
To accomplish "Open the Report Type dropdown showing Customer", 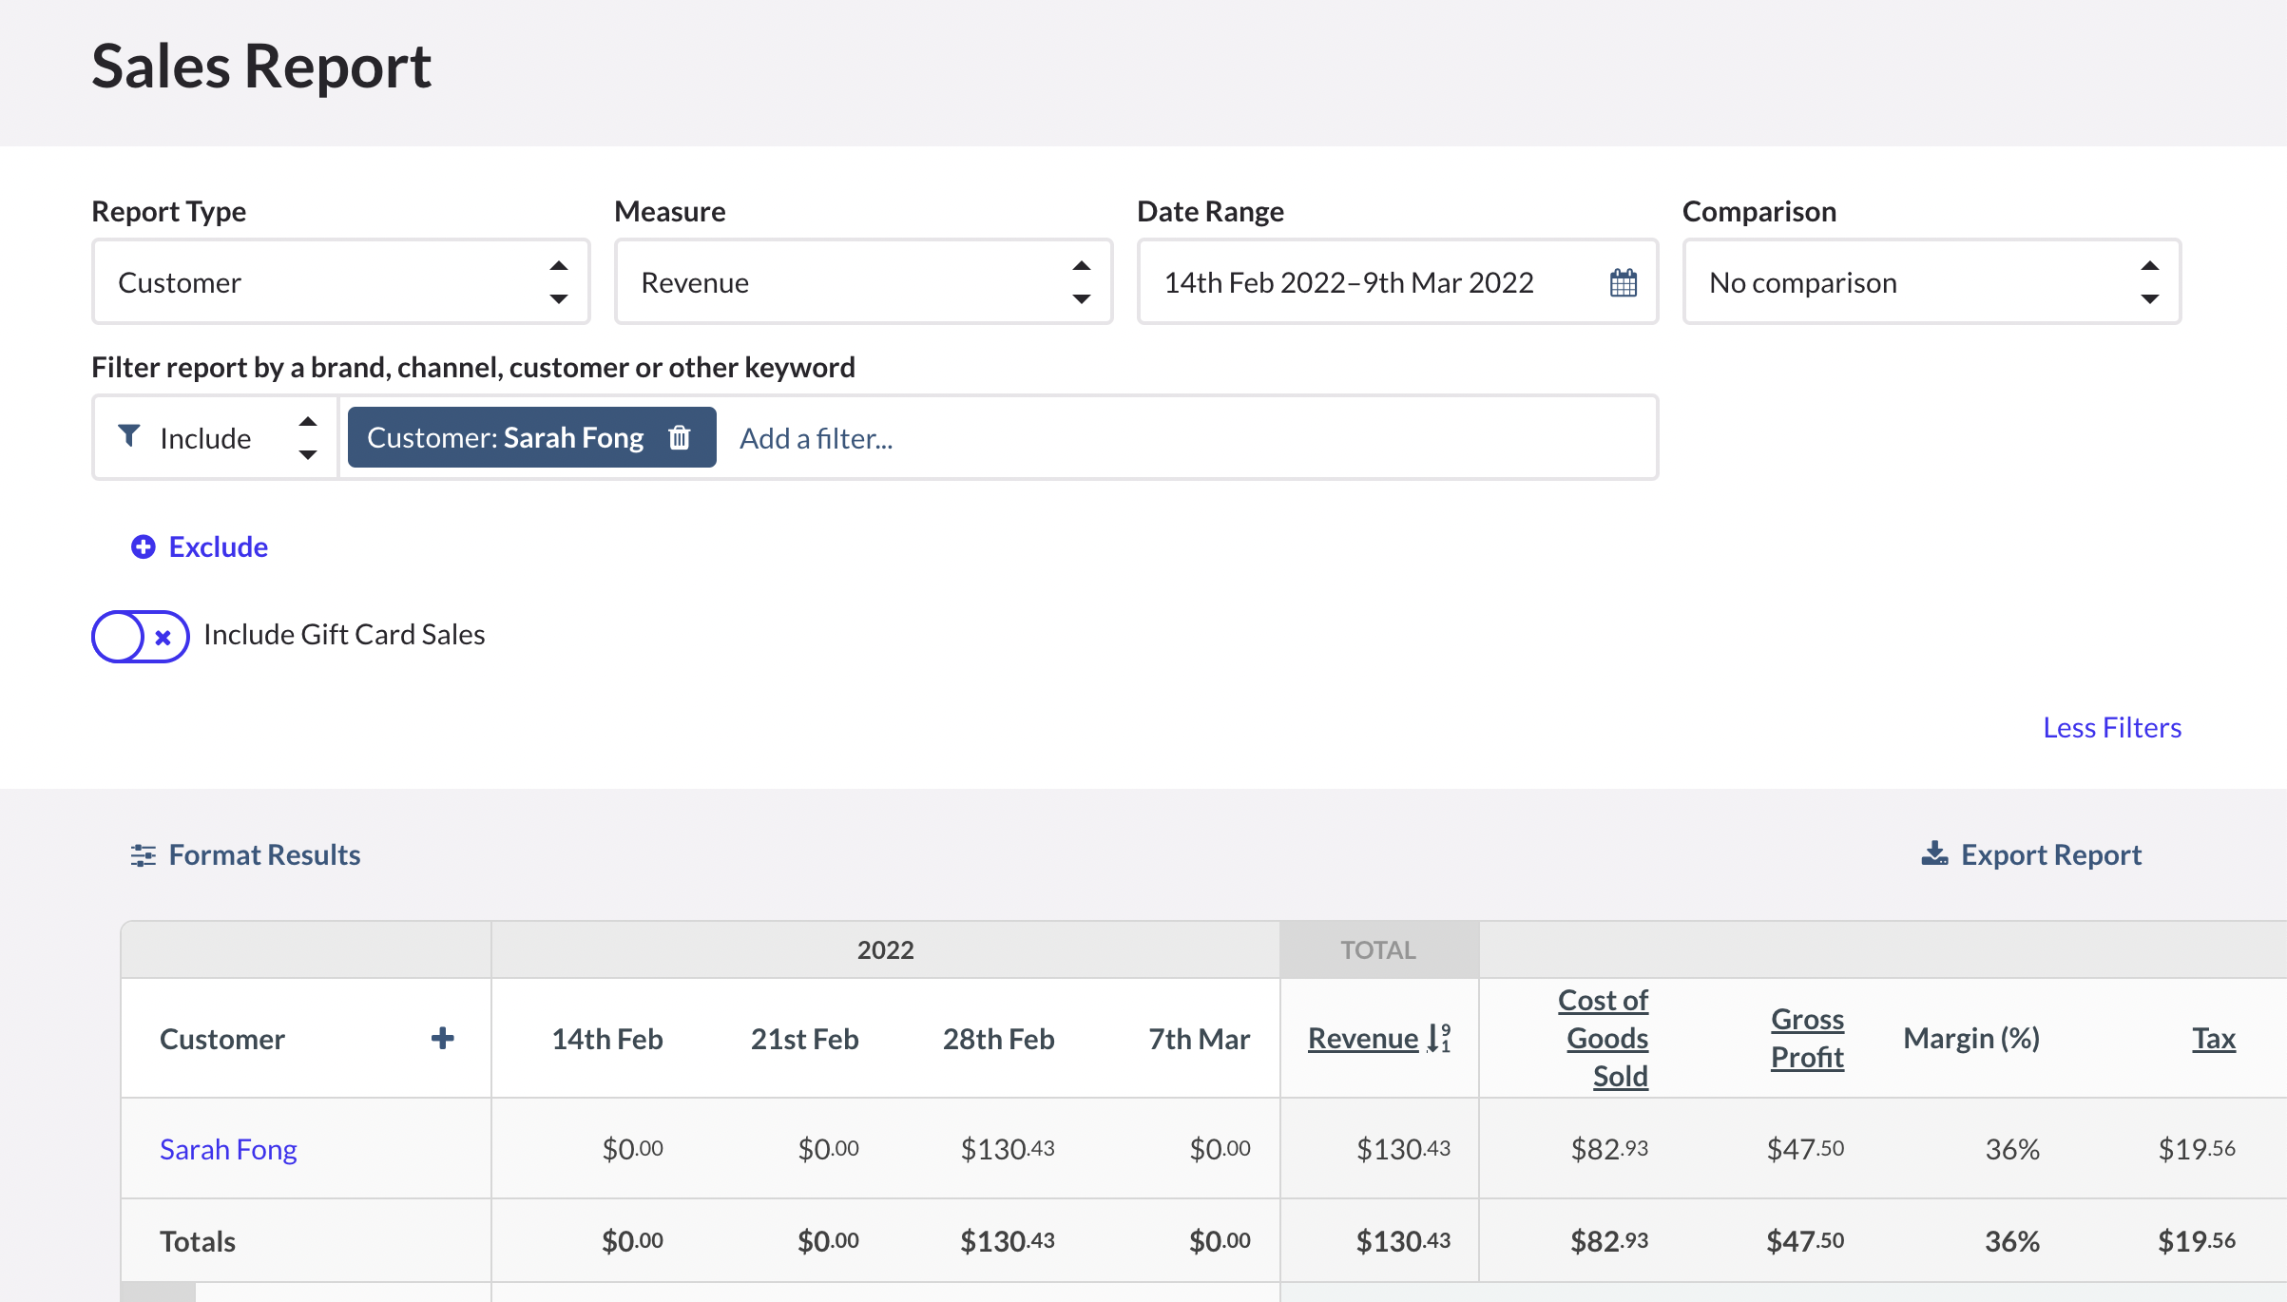I will point(340,282).
